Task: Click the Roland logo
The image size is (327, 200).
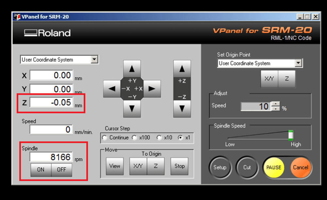Action: [x=47, y=33]
